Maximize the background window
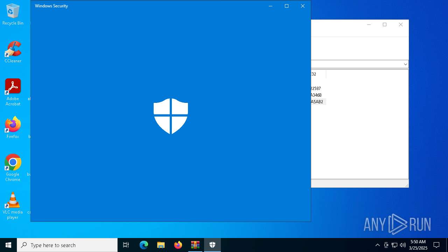 click(385, 24)
